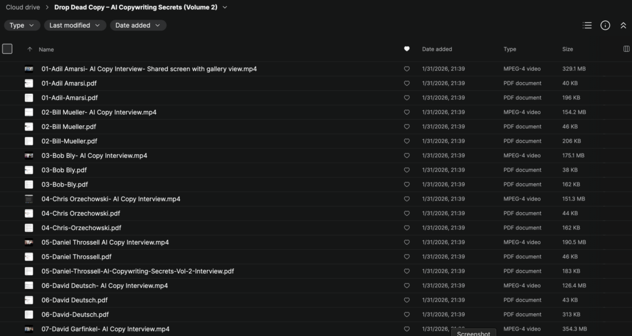
Task: Expand the Date added filter dropdown
Action: coord(138,25)
